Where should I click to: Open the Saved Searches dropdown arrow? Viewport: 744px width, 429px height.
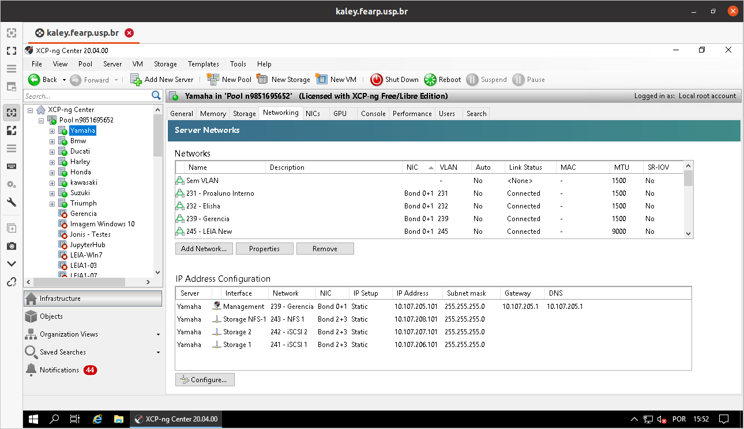[x=159, y=352]
